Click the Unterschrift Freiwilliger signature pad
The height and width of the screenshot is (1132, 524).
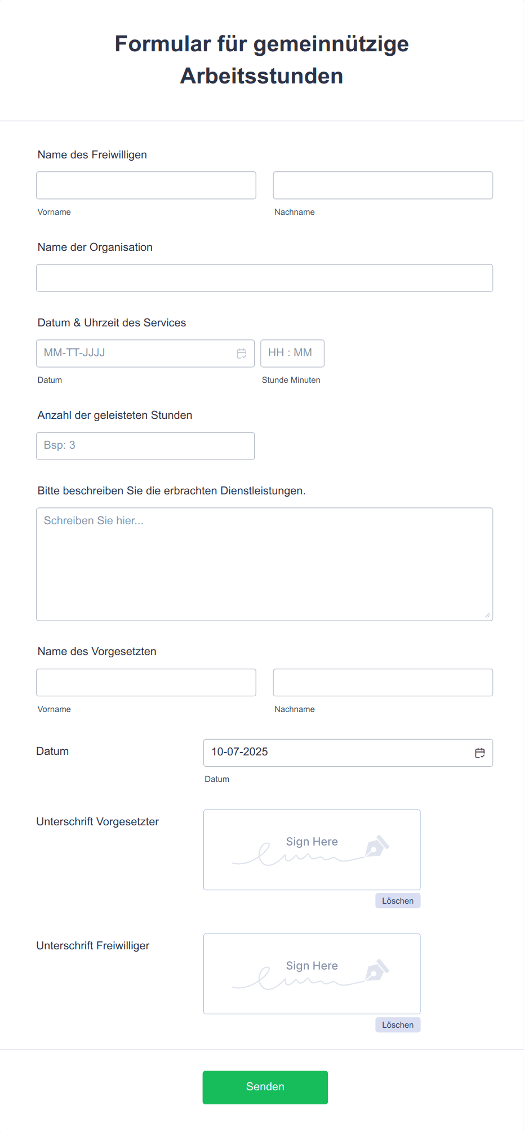coord(312,974)
